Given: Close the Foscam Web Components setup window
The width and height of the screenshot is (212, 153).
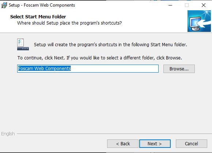Looking at the screenshot, I should (x=204, y=5).
